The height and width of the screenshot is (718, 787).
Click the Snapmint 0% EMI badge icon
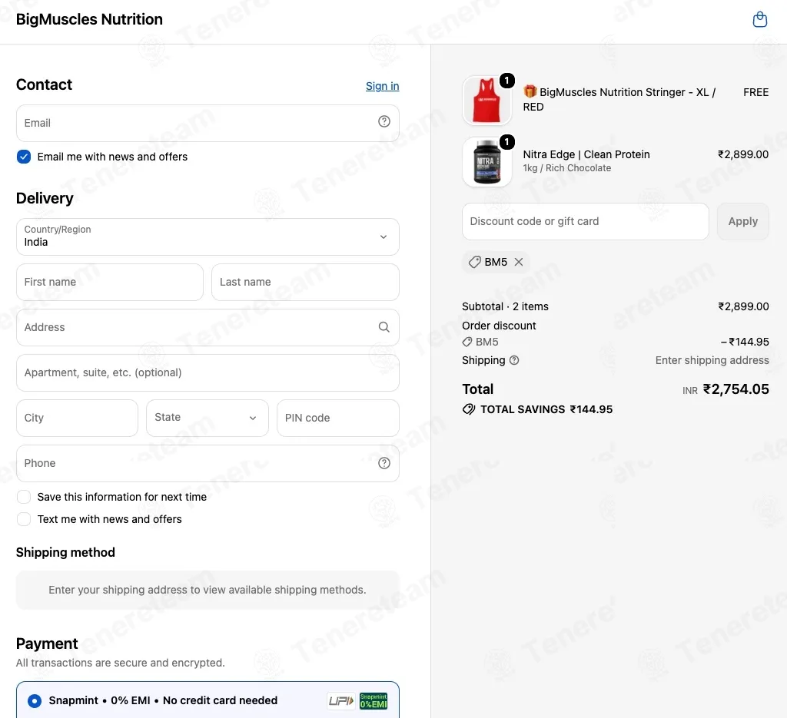374,700
